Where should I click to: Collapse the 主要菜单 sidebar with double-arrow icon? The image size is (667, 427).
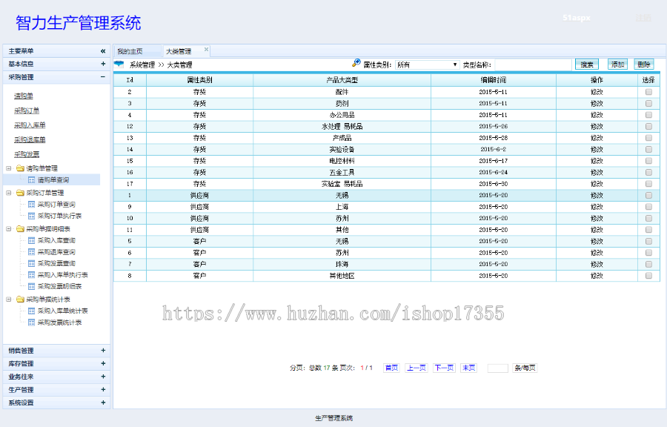click(x=103, y=51)
